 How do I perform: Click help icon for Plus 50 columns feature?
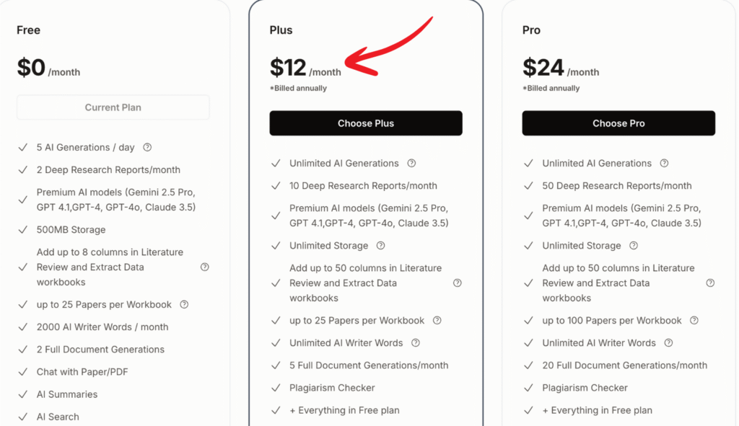457,283
